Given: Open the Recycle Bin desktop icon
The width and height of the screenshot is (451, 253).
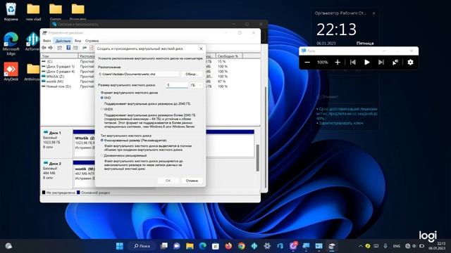Looking at the screenshot, I should point(11,12).
